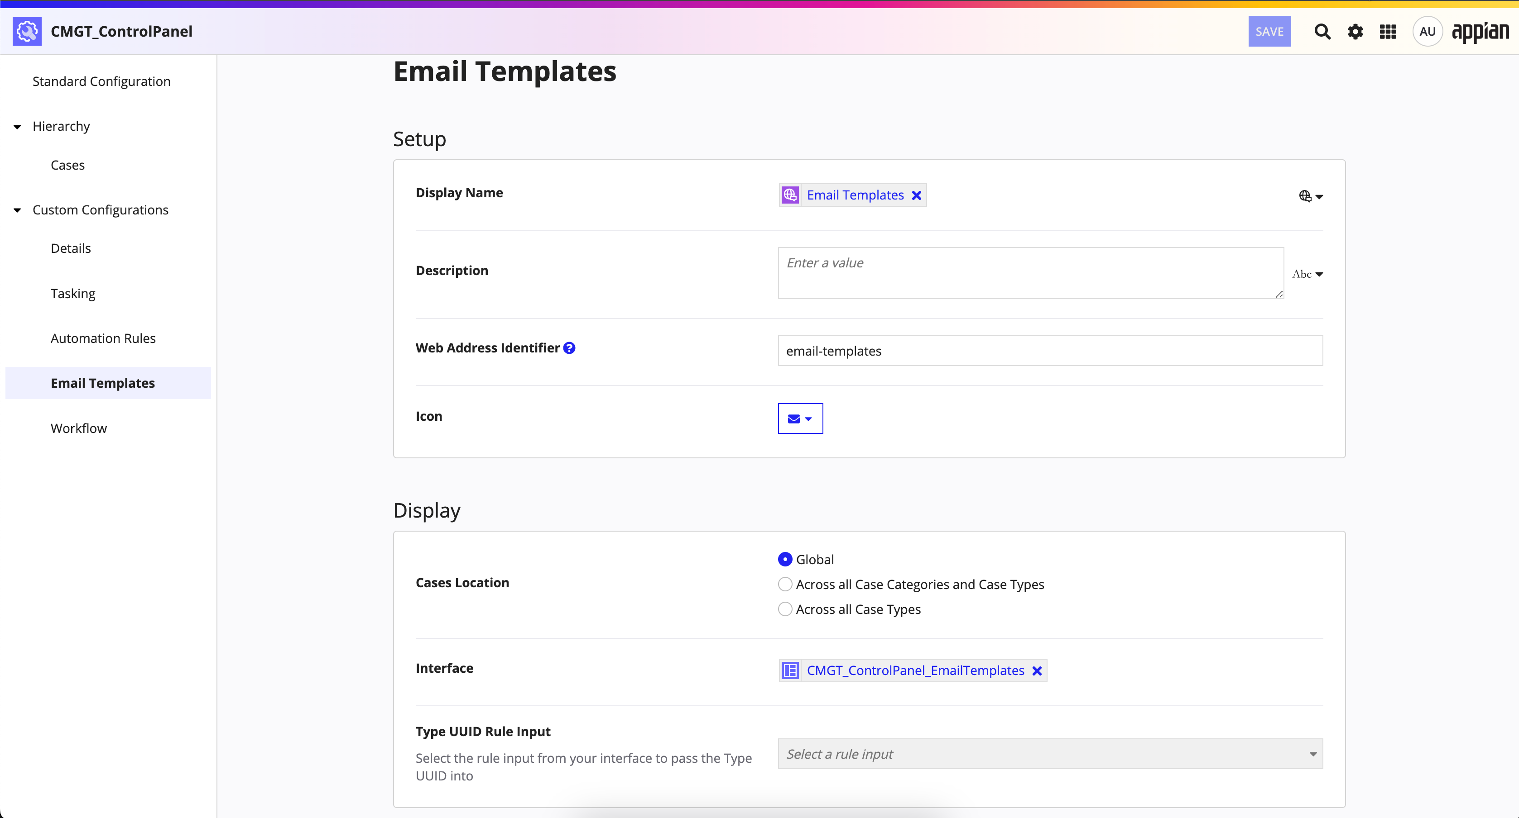
Task: Open the navigation grid icon
Action: click(1388, 31)
